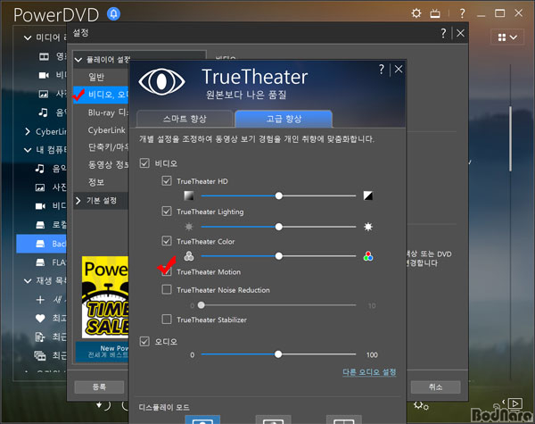Toggle TrueTheater Lighting checkbox

(x=167, y=212)
